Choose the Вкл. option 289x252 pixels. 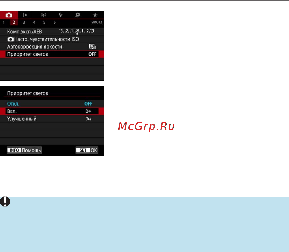coord(52,111)
